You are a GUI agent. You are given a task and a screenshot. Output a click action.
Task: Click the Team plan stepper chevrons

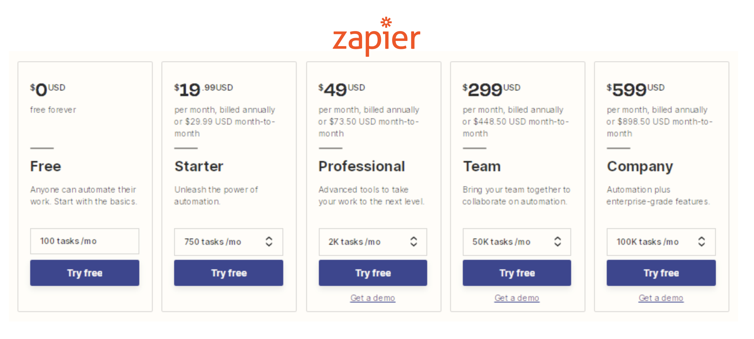coord(558,242)
